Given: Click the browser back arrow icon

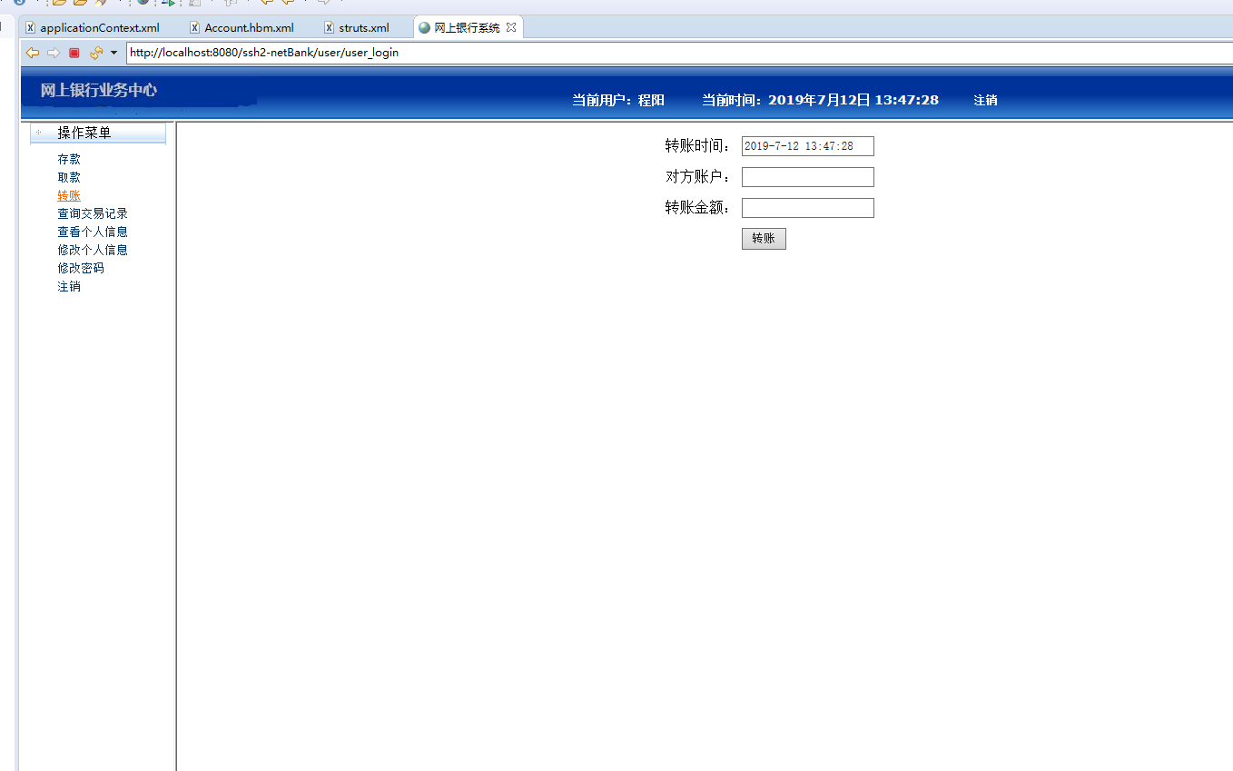Looking at the screenshot, I should pyautogui.click(x=33, y=53).
